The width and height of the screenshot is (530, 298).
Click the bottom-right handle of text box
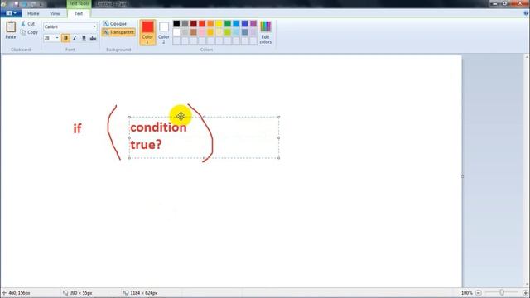click(x=279, y=158)
